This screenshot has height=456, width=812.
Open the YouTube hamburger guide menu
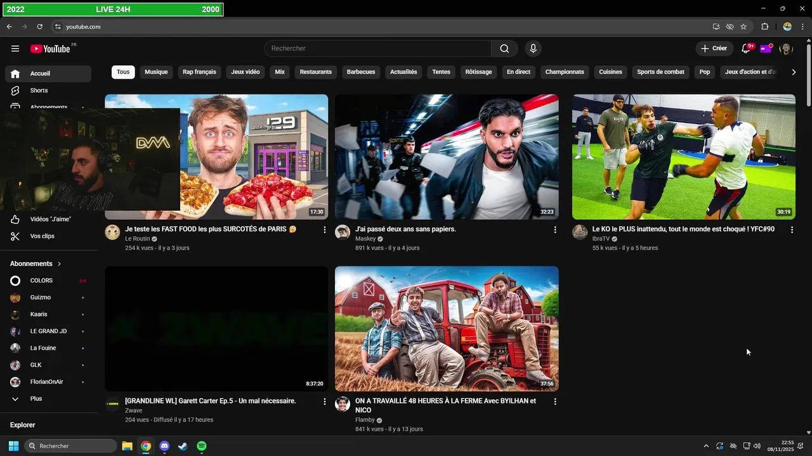click(x=15, y=49)
